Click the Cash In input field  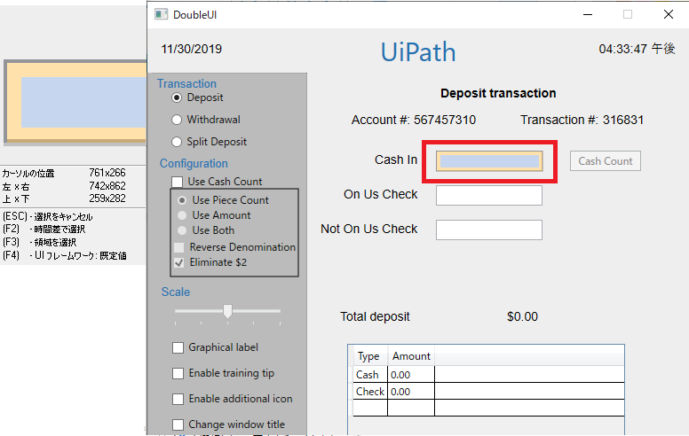click(489, 160)
